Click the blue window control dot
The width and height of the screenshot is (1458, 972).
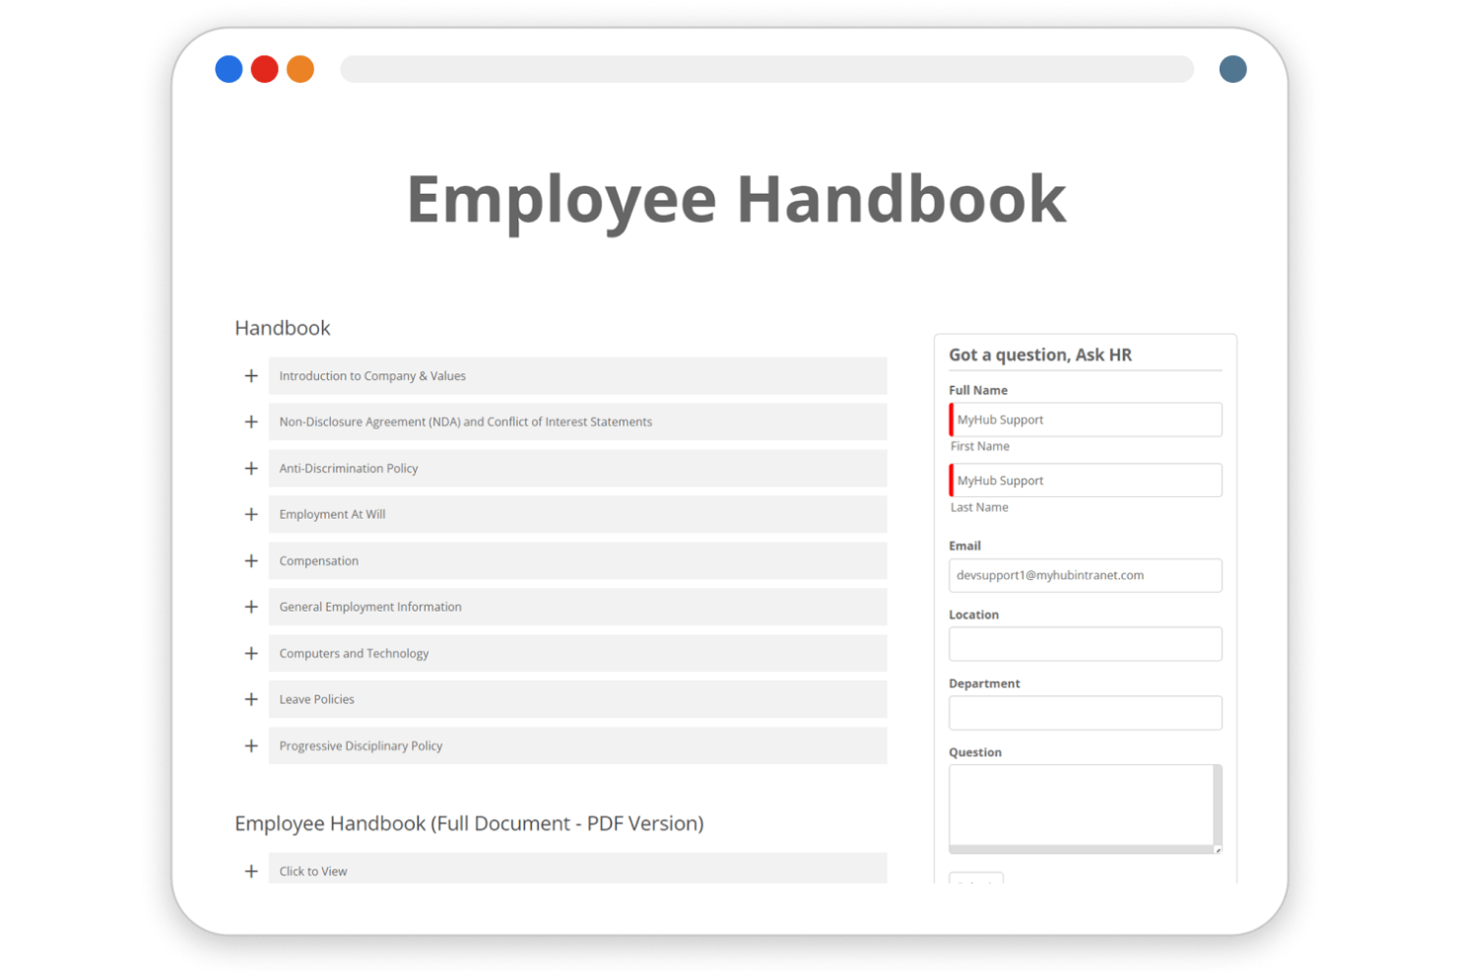229,69
